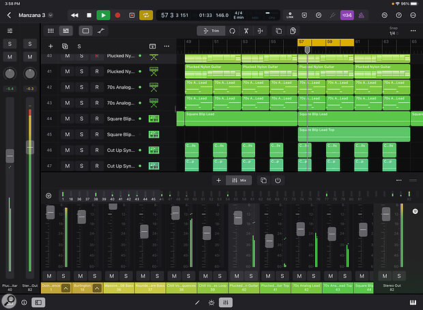The image size is (423, 310).
Task: Open track 47 Cut Up Syn instrument icon
Action: point(154,166)
